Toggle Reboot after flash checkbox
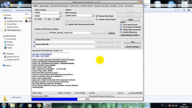192x108 pixels. pos(97,16)
